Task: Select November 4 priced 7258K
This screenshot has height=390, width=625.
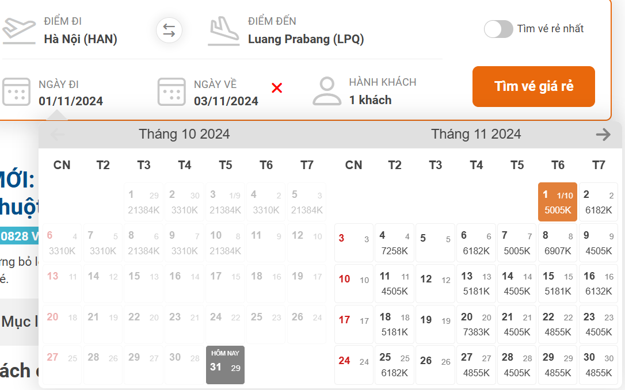Action: coord(394,243)
